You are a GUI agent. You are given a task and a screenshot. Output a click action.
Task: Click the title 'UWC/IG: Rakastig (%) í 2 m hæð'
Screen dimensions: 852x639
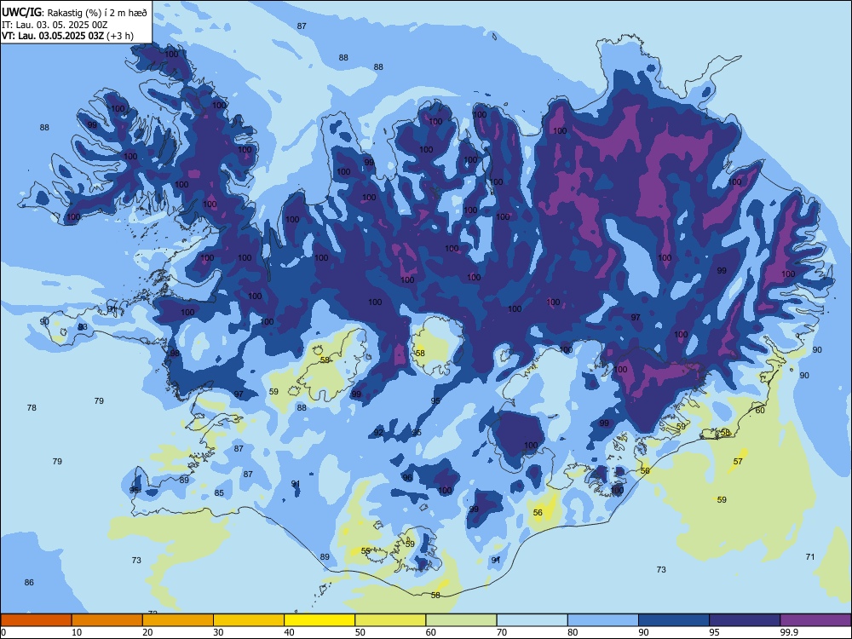(x=74, y=13)
